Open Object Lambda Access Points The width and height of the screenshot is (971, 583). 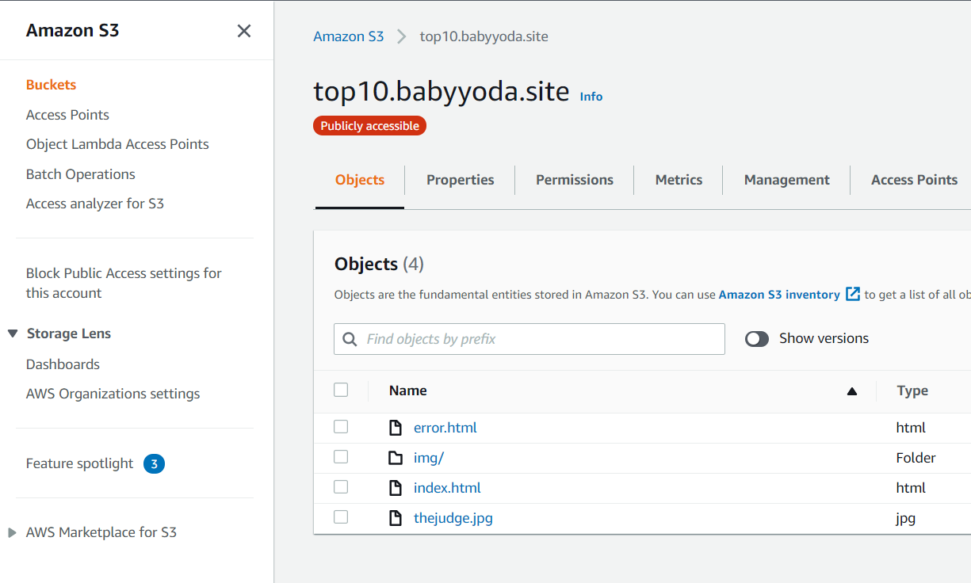pos(117,144)
